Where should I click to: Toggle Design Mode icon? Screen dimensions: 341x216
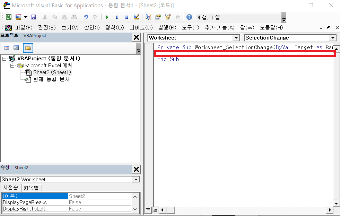[x=136, y=17]
